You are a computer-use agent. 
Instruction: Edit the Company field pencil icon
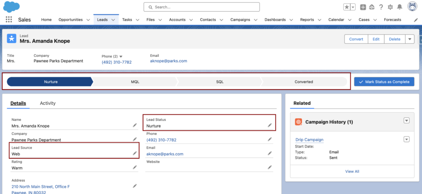135,139
